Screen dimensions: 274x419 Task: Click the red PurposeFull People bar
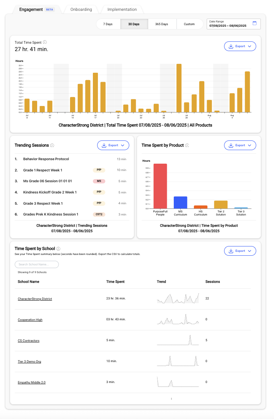(160, 186)
